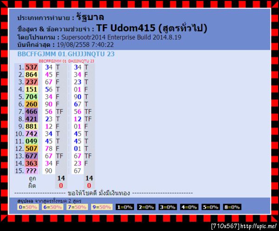
Task: Select result number 237 in row 3
Action: (31, 82)
